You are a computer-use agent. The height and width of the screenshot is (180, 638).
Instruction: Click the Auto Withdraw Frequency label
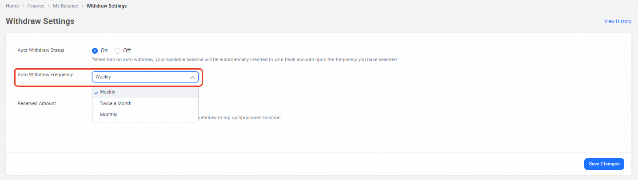pyautogui.click(x=45, y=74)
